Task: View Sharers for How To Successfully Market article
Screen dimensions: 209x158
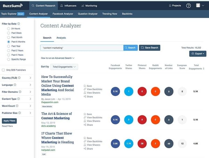Action: (x=92, y=93)
